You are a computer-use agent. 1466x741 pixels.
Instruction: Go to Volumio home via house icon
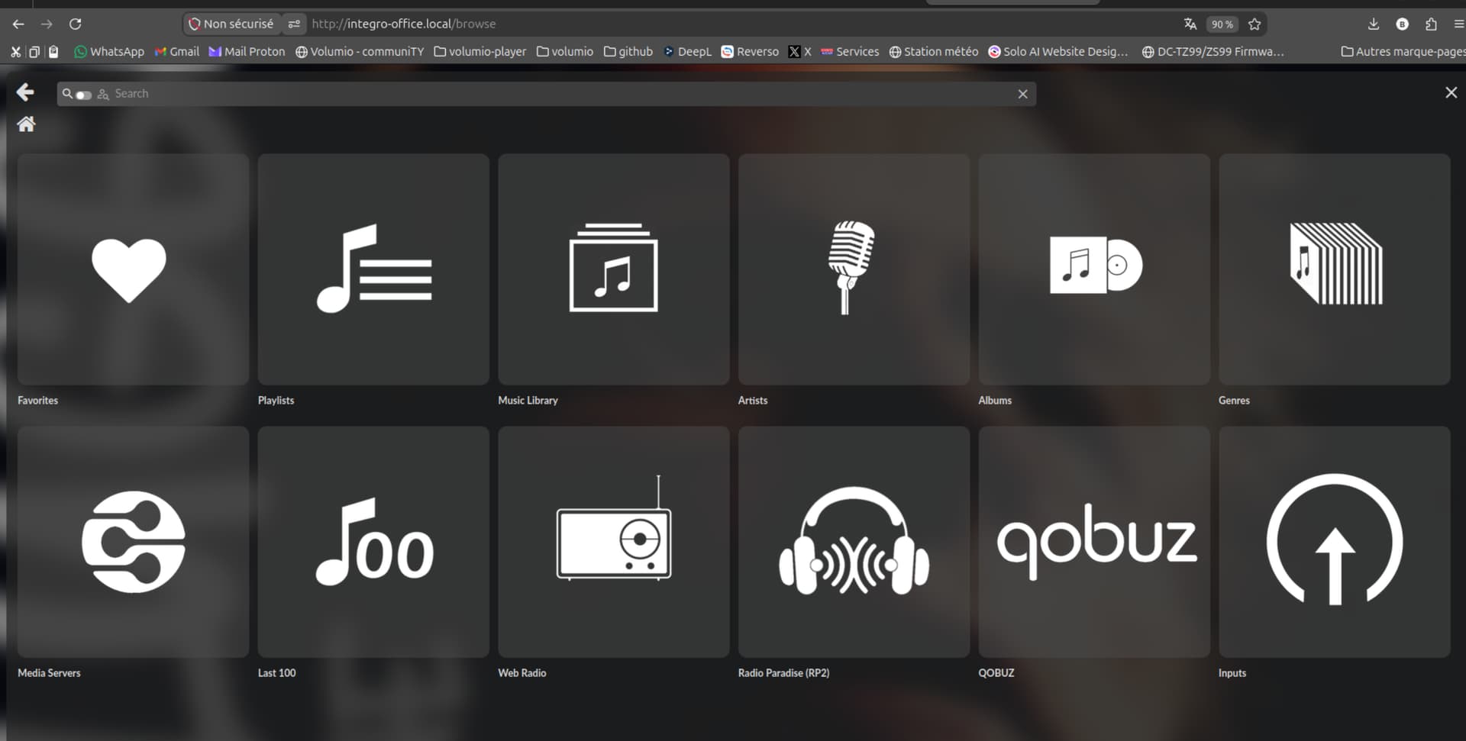click(26, 124)
